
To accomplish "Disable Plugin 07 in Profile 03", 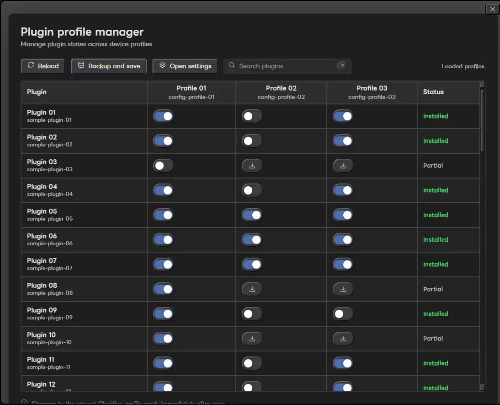I will [343, 265].
